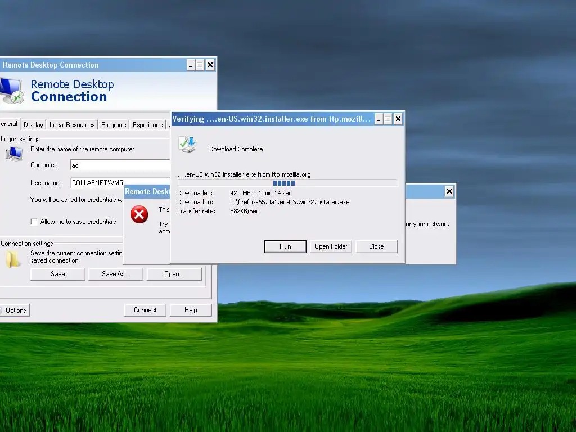This screenshot has width=576, height=432.
Task: Select the Programs tab
Action: (114, 125)
